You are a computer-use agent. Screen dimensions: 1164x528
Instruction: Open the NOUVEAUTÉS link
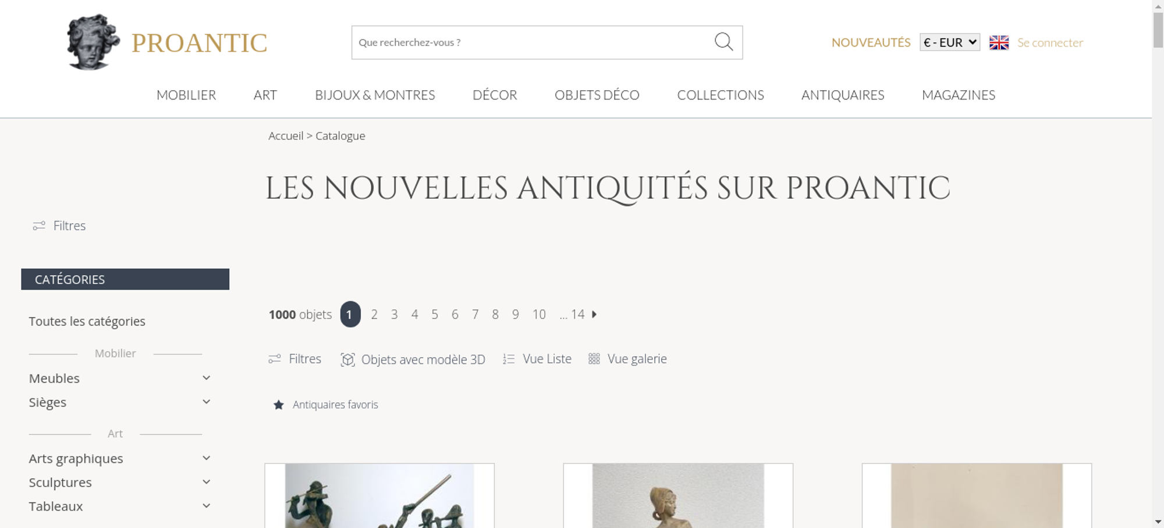click(x=871, y=42)
